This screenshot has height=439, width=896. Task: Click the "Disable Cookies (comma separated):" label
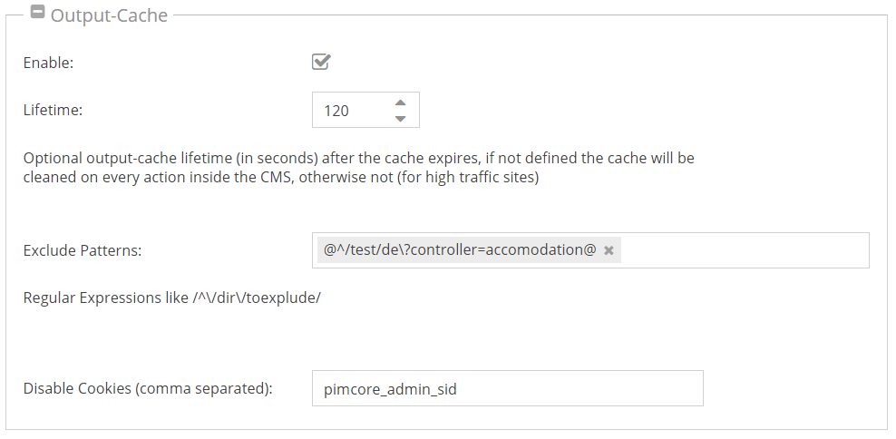(148, 389)
